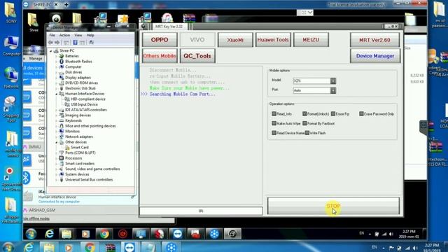This screenshot has height=252, width=448.
Task: Open File menu in Device Manager
Action: 52,35
